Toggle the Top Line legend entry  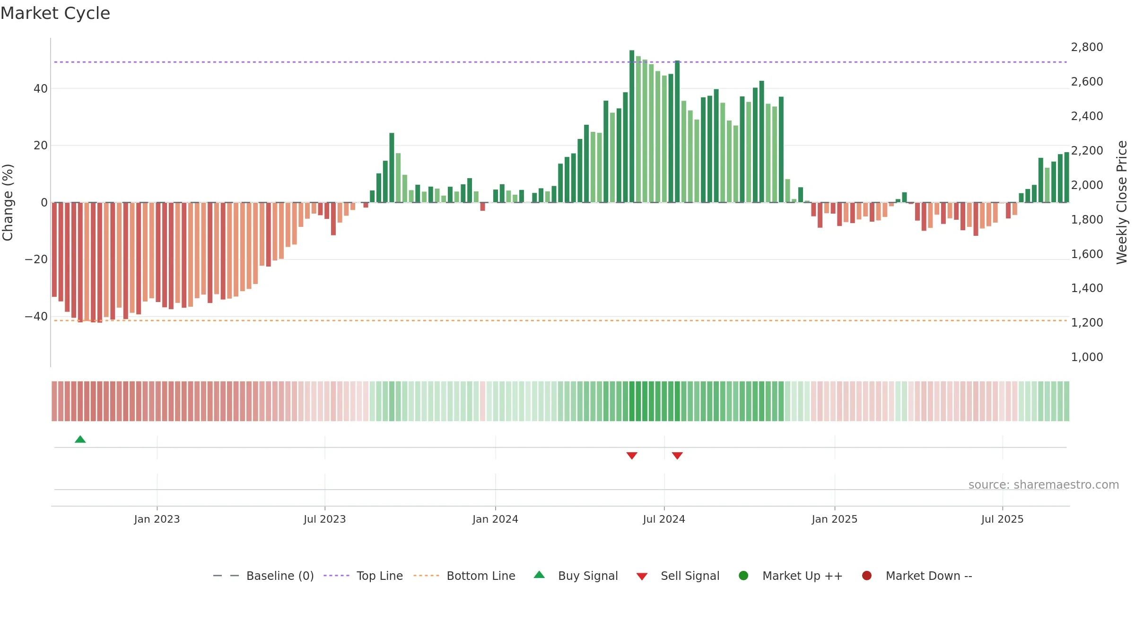click(x=363, y=576)
